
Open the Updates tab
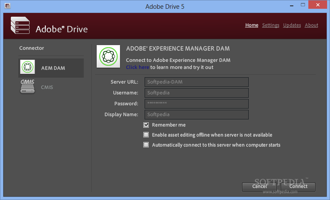pos(292,25)
